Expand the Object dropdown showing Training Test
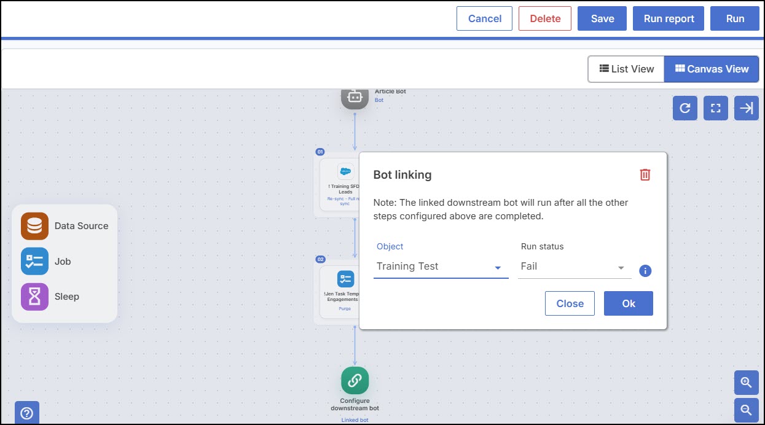This screenshot has width=765, height=425. point(441,267)
